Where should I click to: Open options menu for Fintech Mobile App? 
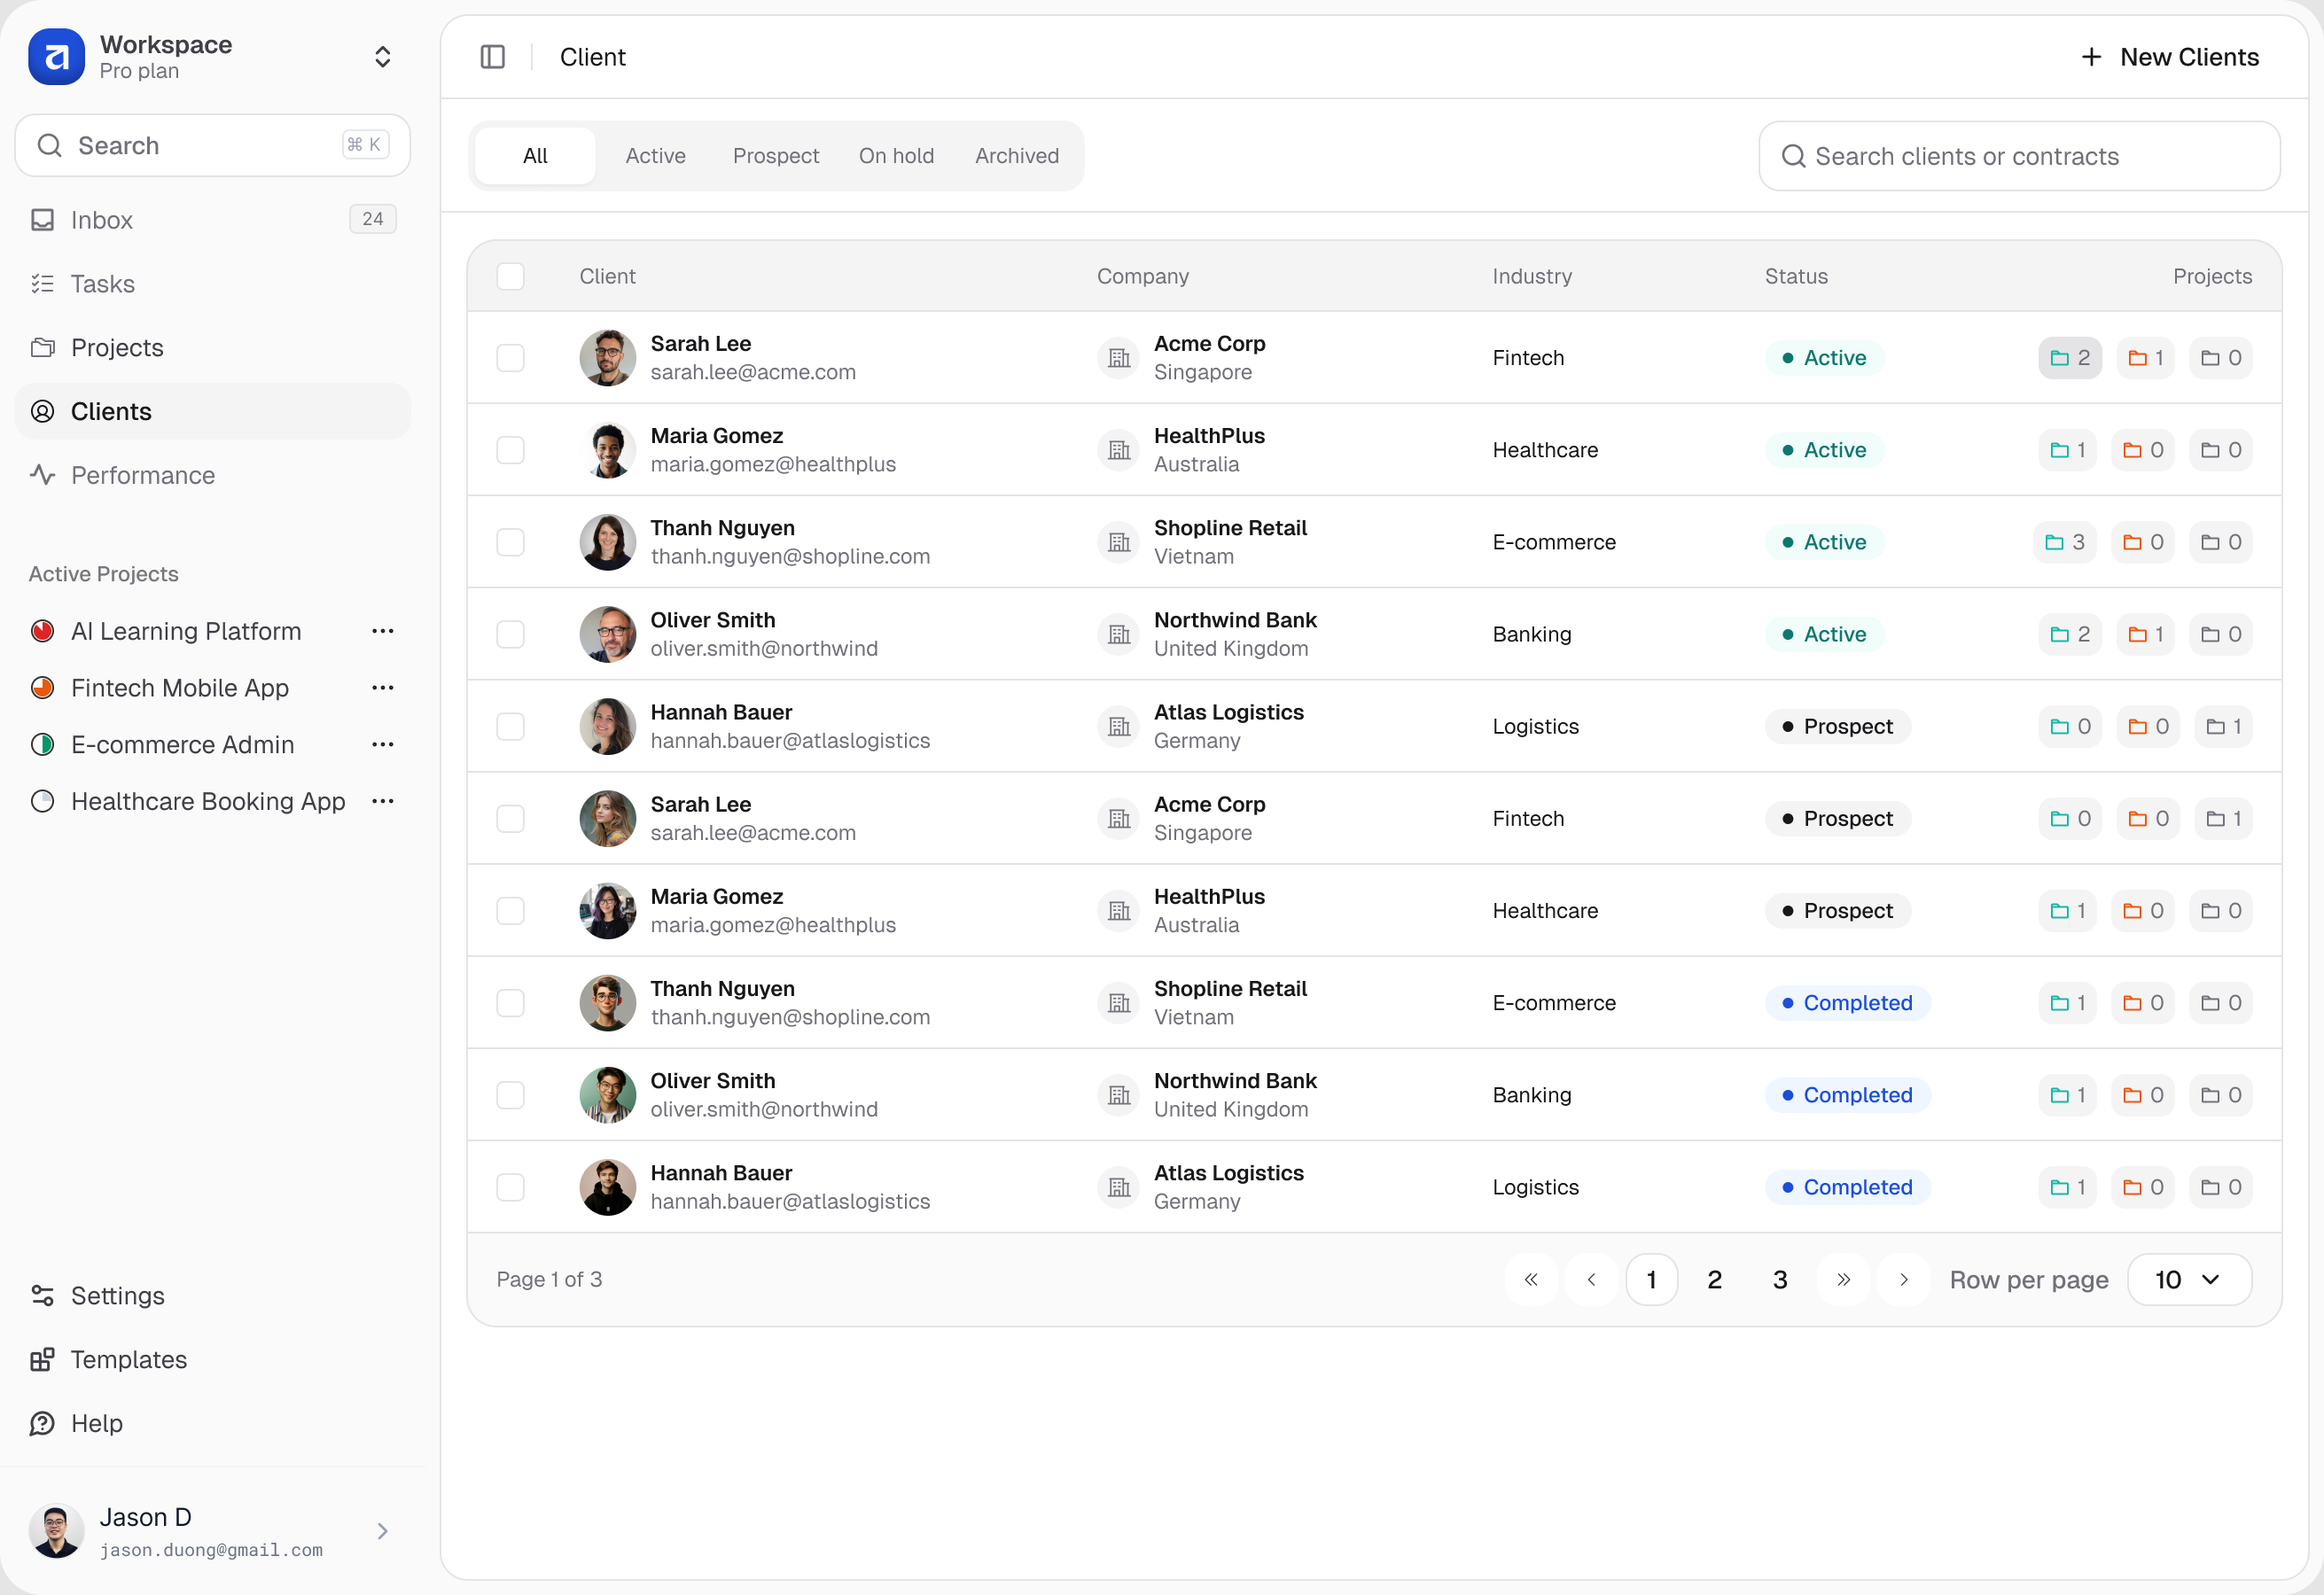(383, 688)
